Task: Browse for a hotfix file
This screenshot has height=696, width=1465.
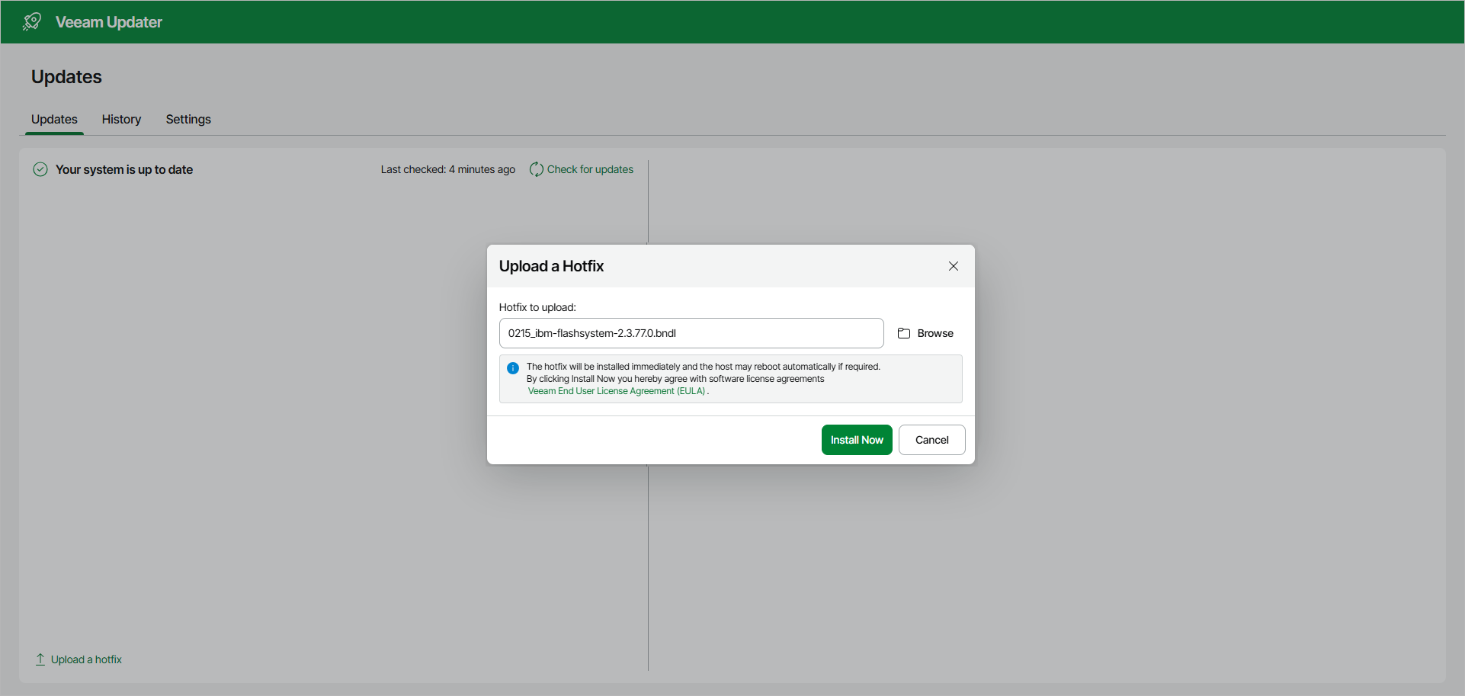Action: point(925,333)
